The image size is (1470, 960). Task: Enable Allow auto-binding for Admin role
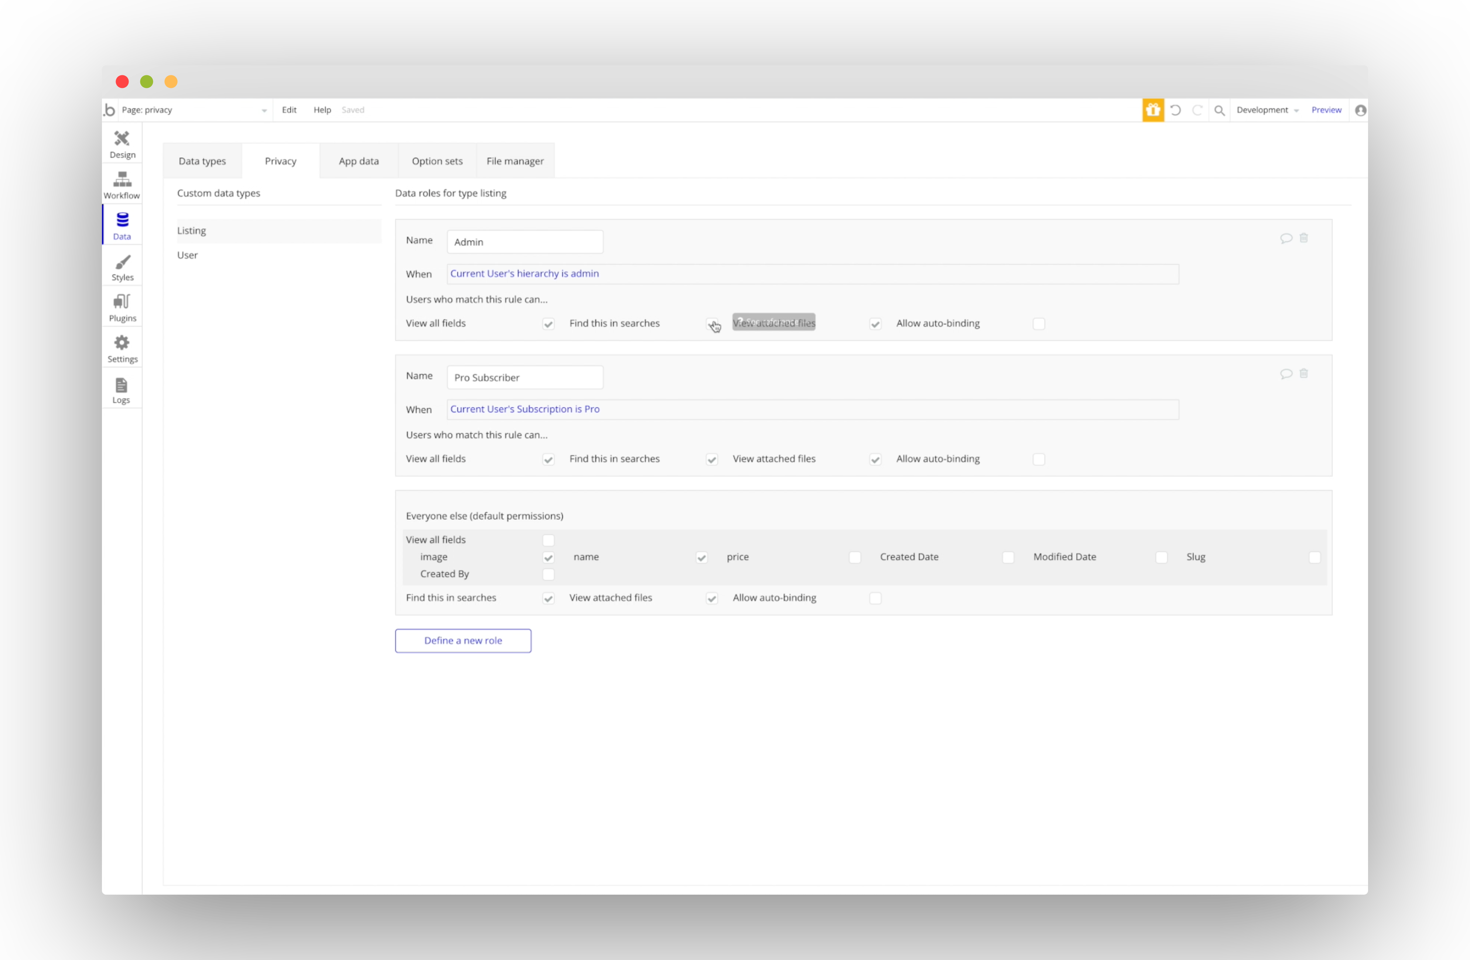coord(1039,323)
